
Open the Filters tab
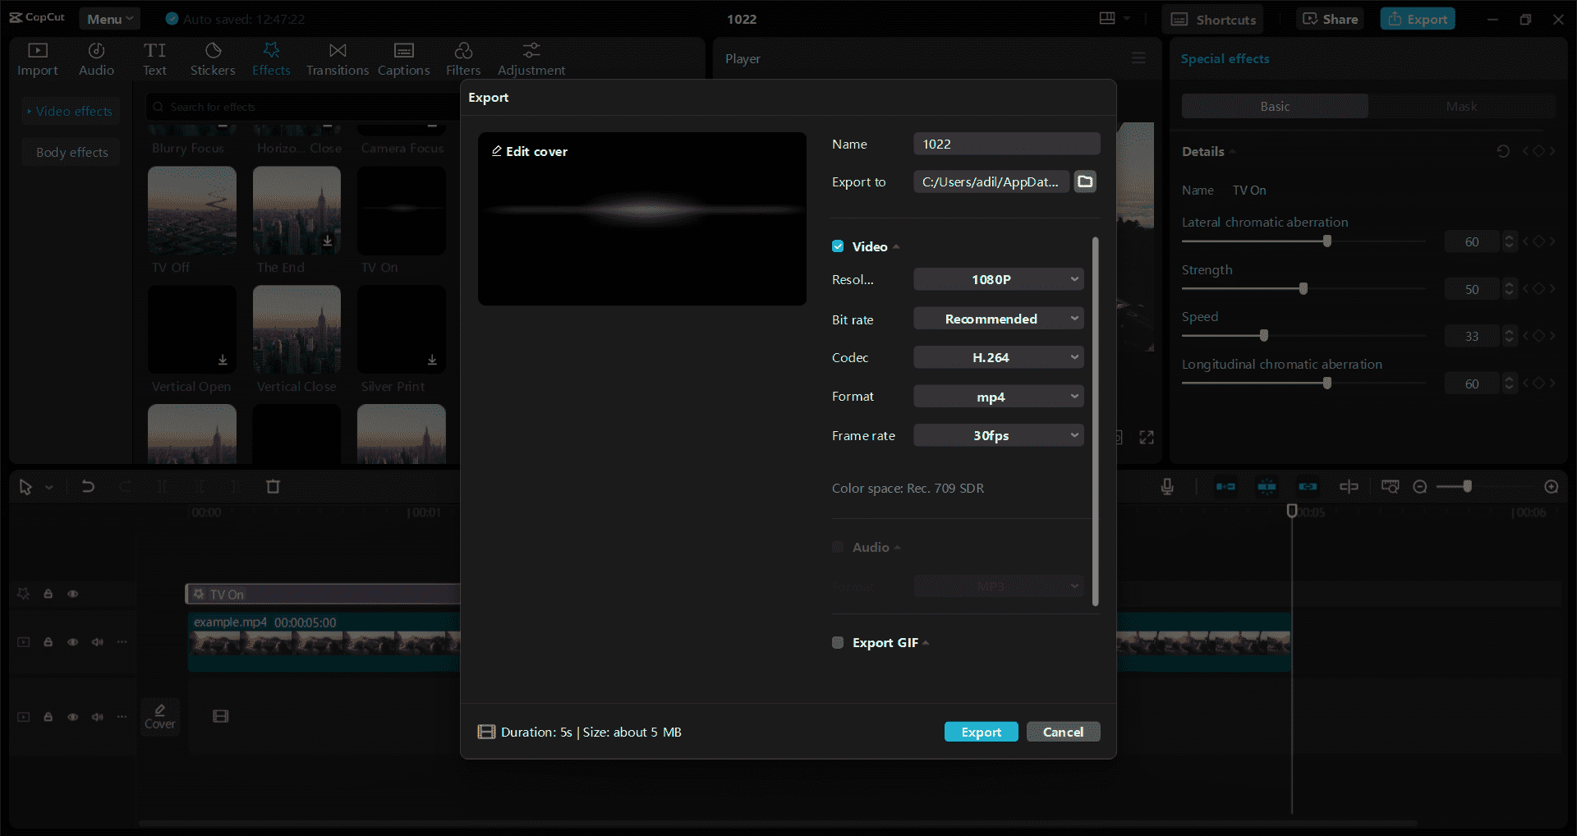pyautogui.click(x=463, y=59)
